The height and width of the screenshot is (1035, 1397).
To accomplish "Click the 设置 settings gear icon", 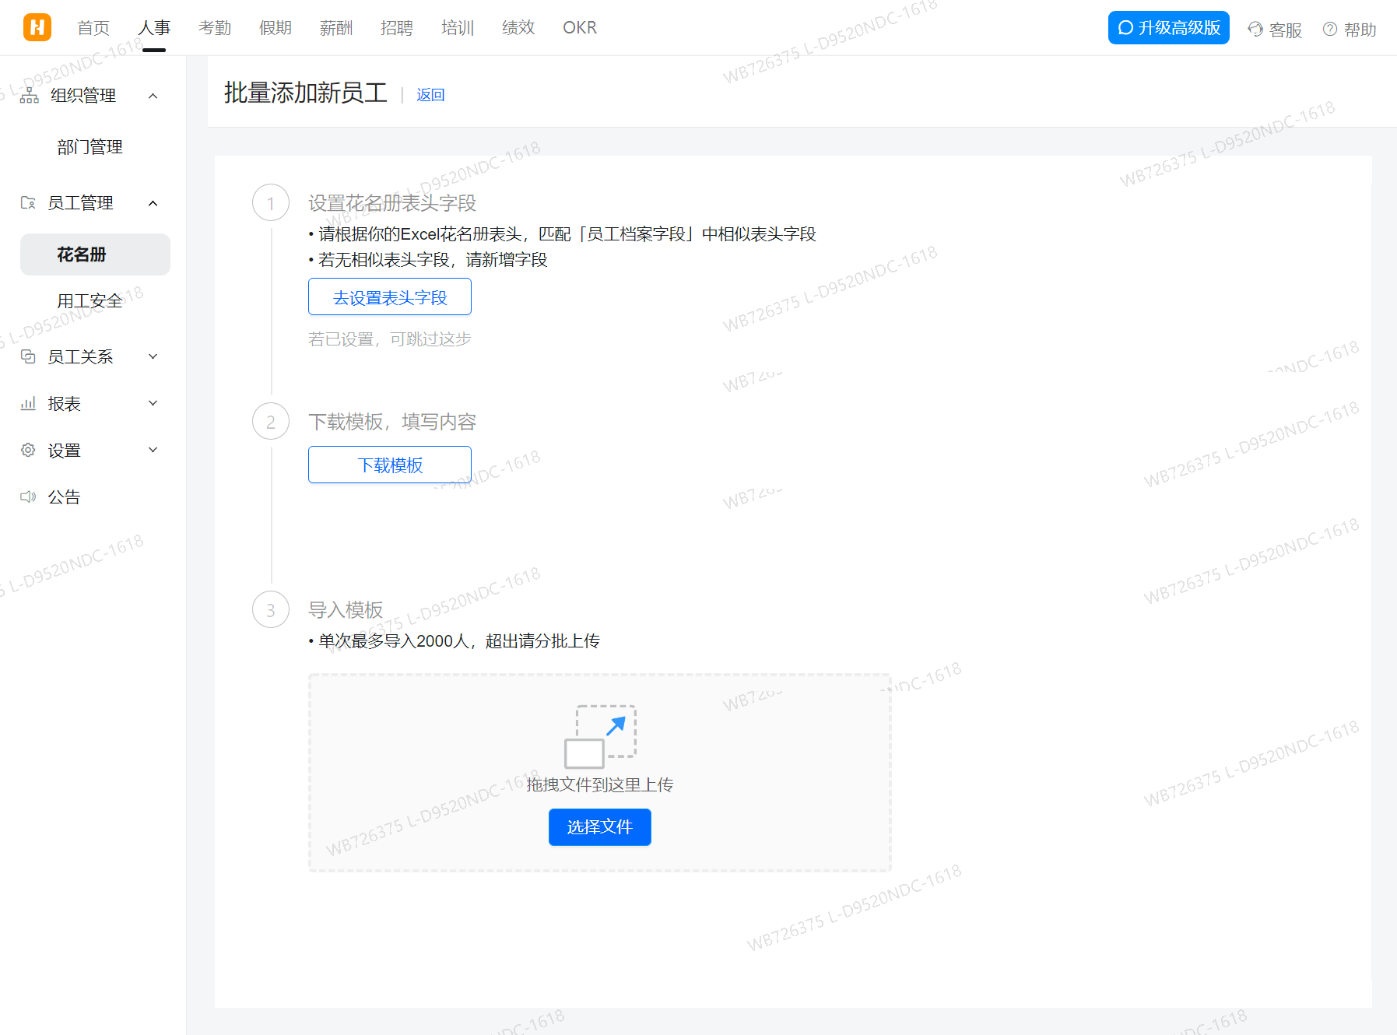I will (28, 450).
